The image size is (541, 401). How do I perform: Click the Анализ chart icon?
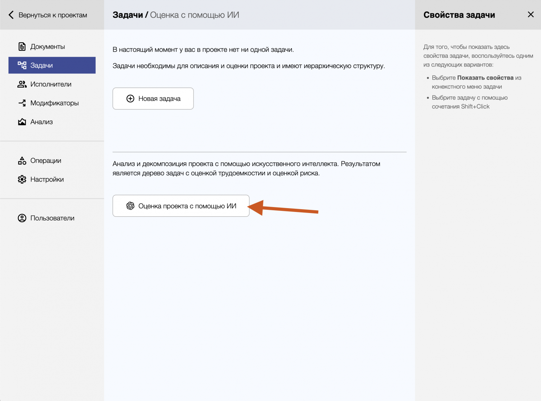(x=22, y=122)
